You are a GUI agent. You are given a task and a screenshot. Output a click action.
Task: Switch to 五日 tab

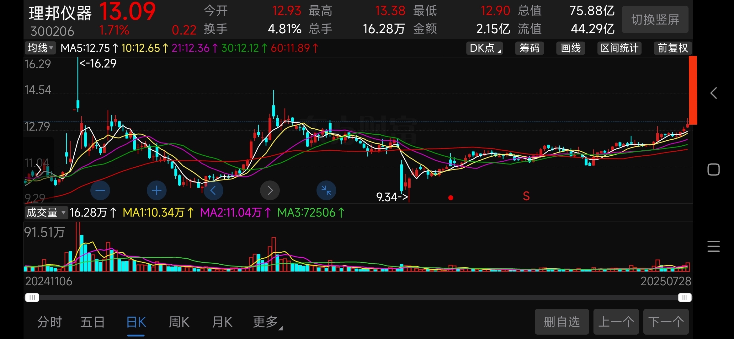[x=93, y=322]
